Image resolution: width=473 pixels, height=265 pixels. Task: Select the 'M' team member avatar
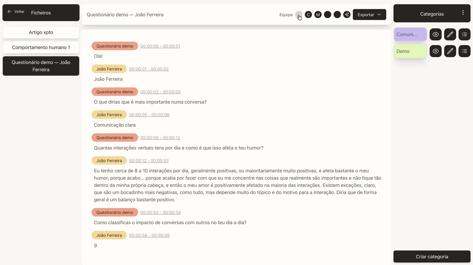(x=318, y=14)
